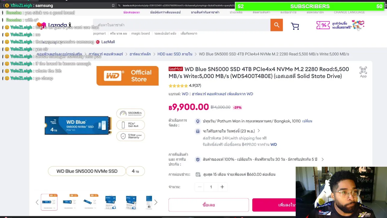This screenshot has width=387, height=218.
Task: Click the WD Blue SN5000 NVMe SSD pill label
Action: point(87,171)
